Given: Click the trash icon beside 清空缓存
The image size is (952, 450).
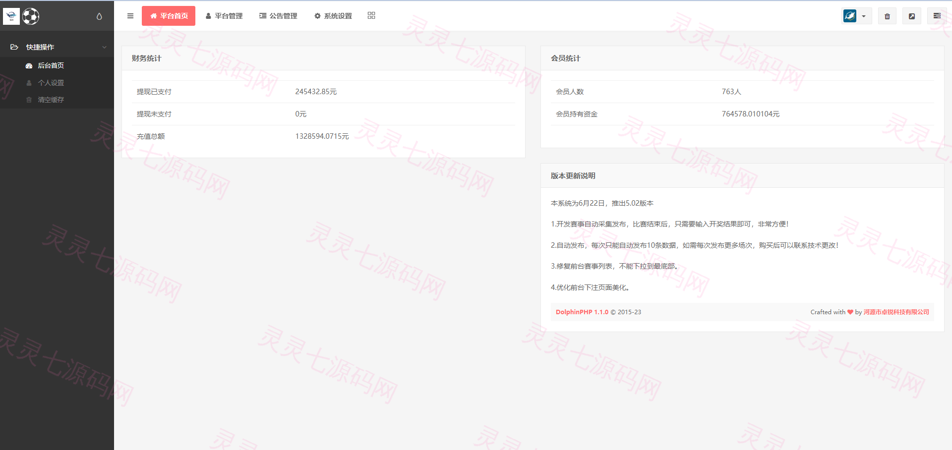Looking at the screenshot, I should 29,100.
